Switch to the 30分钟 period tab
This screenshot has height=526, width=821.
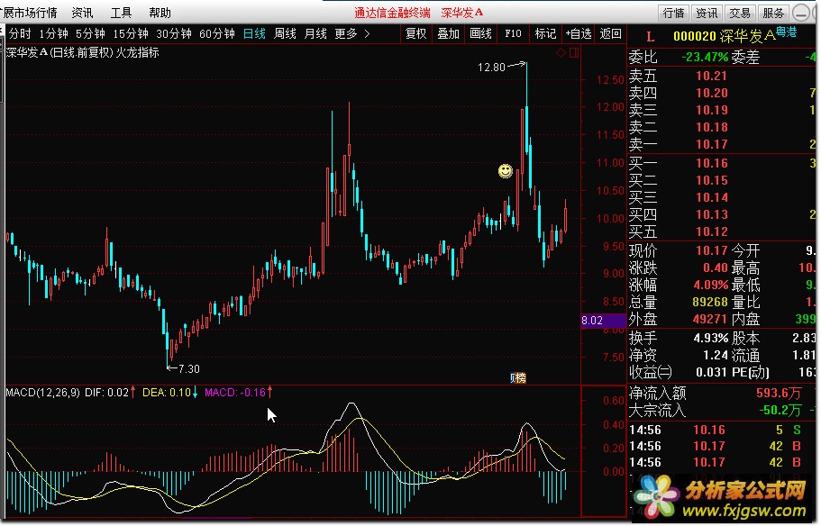point(174,34)
